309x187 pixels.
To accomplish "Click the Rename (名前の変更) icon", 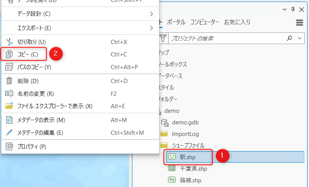I will 9,93.
